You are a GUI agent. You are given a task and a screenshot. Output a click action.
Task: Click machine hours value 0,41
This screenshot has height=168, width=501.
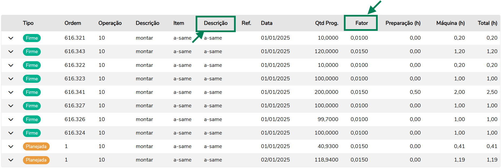coord(459,146)
